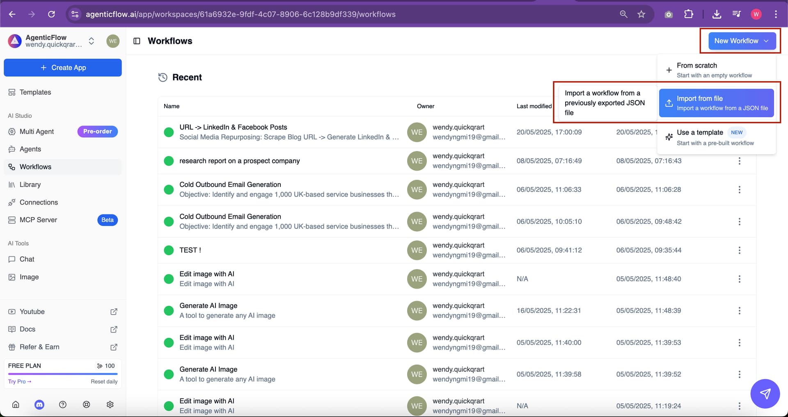Click the Name column header
The image size is (788, 417).
pyautogui.click(x=172, y=106)
